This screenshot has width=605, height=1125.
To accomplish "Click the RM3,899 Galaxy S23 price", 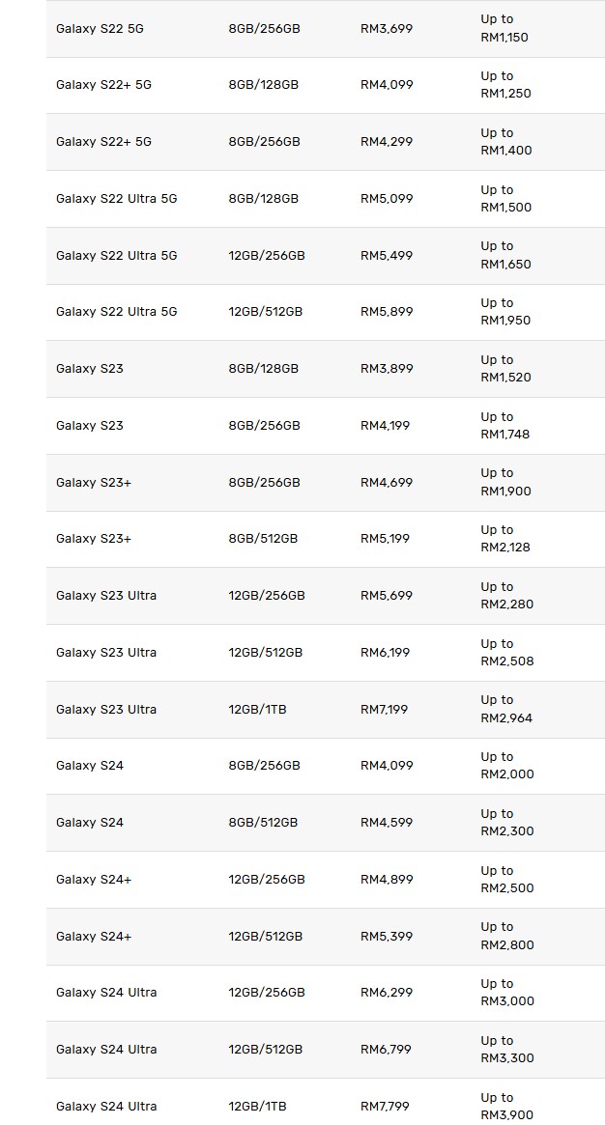I will pyautogui.click(x=387, y=368).
